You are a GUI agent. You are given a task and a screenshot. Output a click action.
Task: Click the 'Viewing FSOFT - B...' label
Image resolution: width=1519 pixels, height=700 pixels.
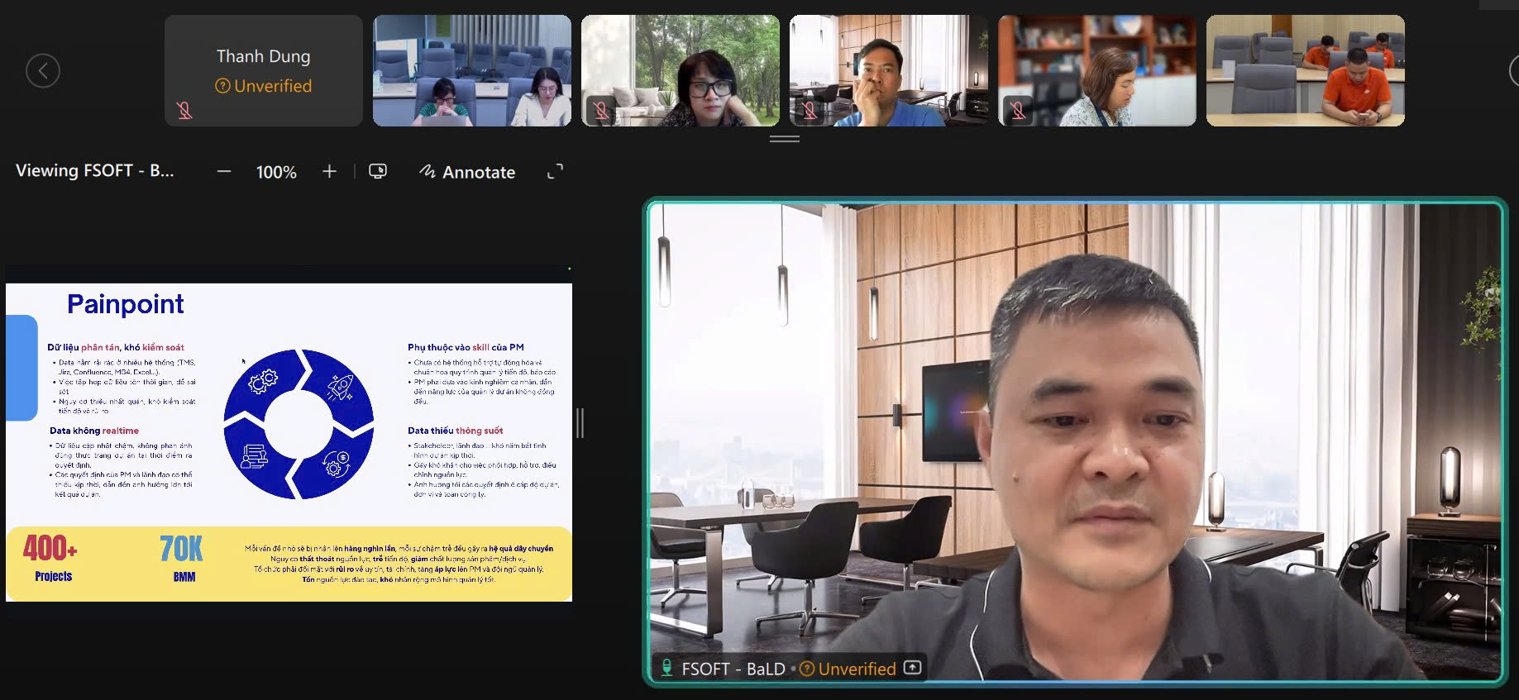(95, 171)
